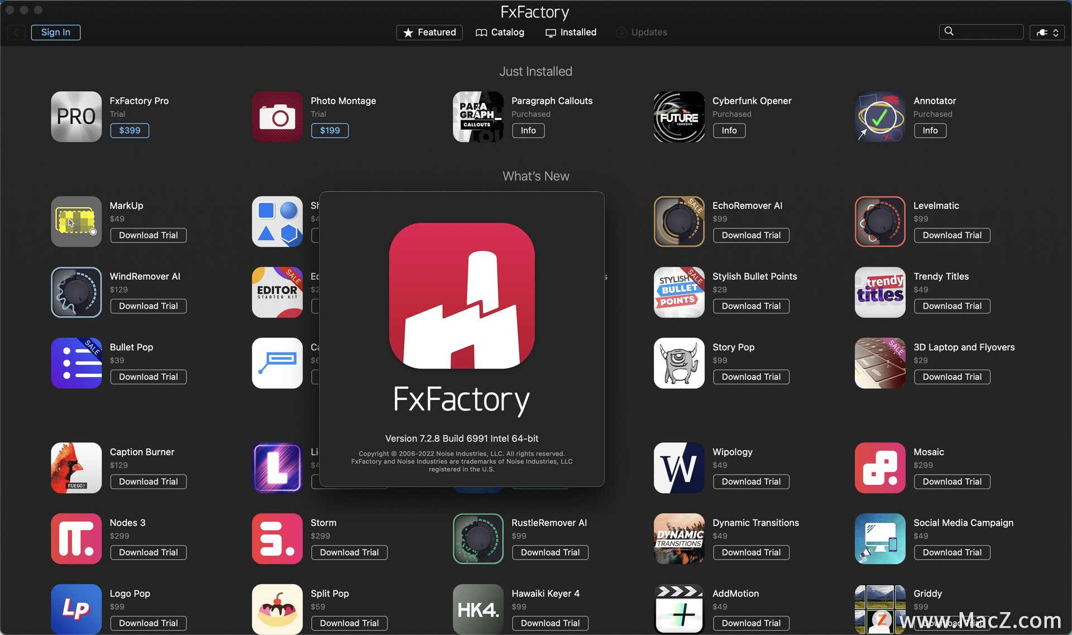Click Download Trial for EchoRemover AI

(x=750, y=235)
